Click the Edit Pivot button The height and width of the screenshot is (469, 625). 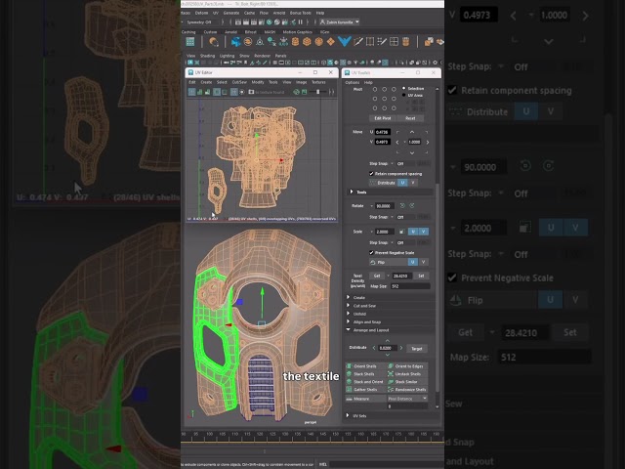coord(383,118)
